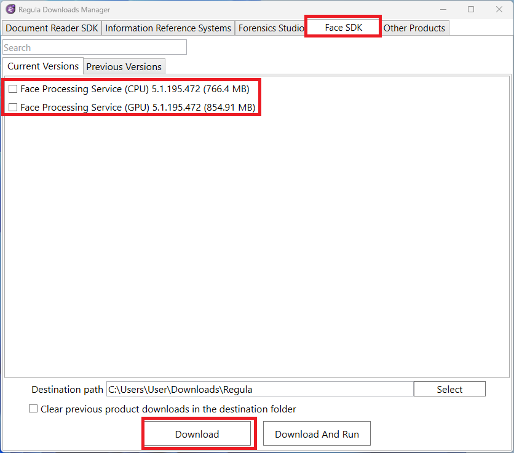Select the Face SDK tab
Viewport: 514px width, 453px height.
tap(343, 28)
